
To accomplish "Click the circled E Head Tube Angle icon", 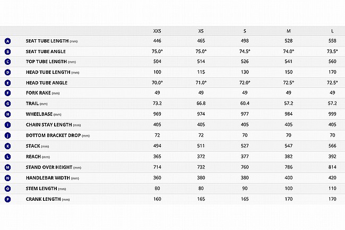I will coord(8,83).
